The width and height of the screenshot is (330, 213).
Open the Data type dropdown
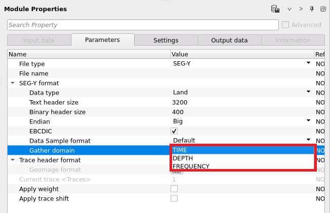click(x=308, y=93)
